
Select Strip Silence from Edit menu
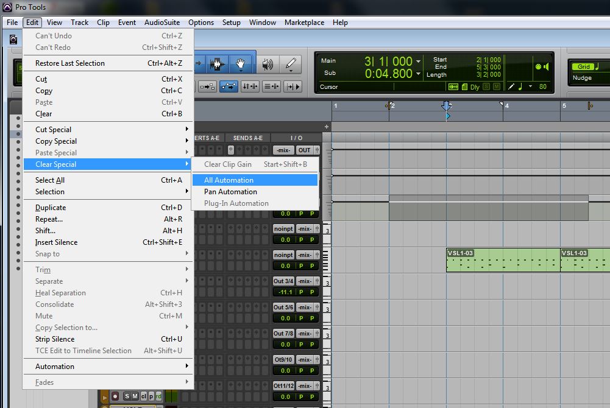tap(108, 339)
